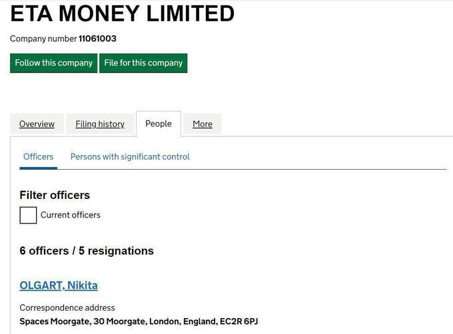Click the ETA MONEY LIMITED heading
The image size is (453, 334).
pyautogui.click(x=122, y=13)
